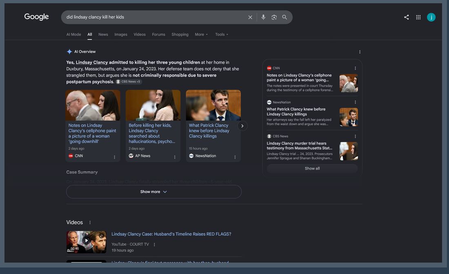Viewport: 449px width, 274px height.
Task: Switch to the Images tab
Action: click(121, 34)
